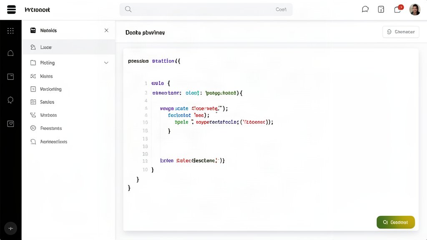Click the Donke pbuvfiney heading
The width and height of the screenshot is (427, 240).
(145, 32)
